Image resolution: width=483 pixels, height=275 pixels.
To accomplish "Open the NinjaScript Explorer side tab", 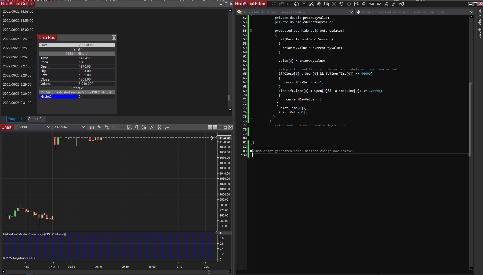I will 480,23.
